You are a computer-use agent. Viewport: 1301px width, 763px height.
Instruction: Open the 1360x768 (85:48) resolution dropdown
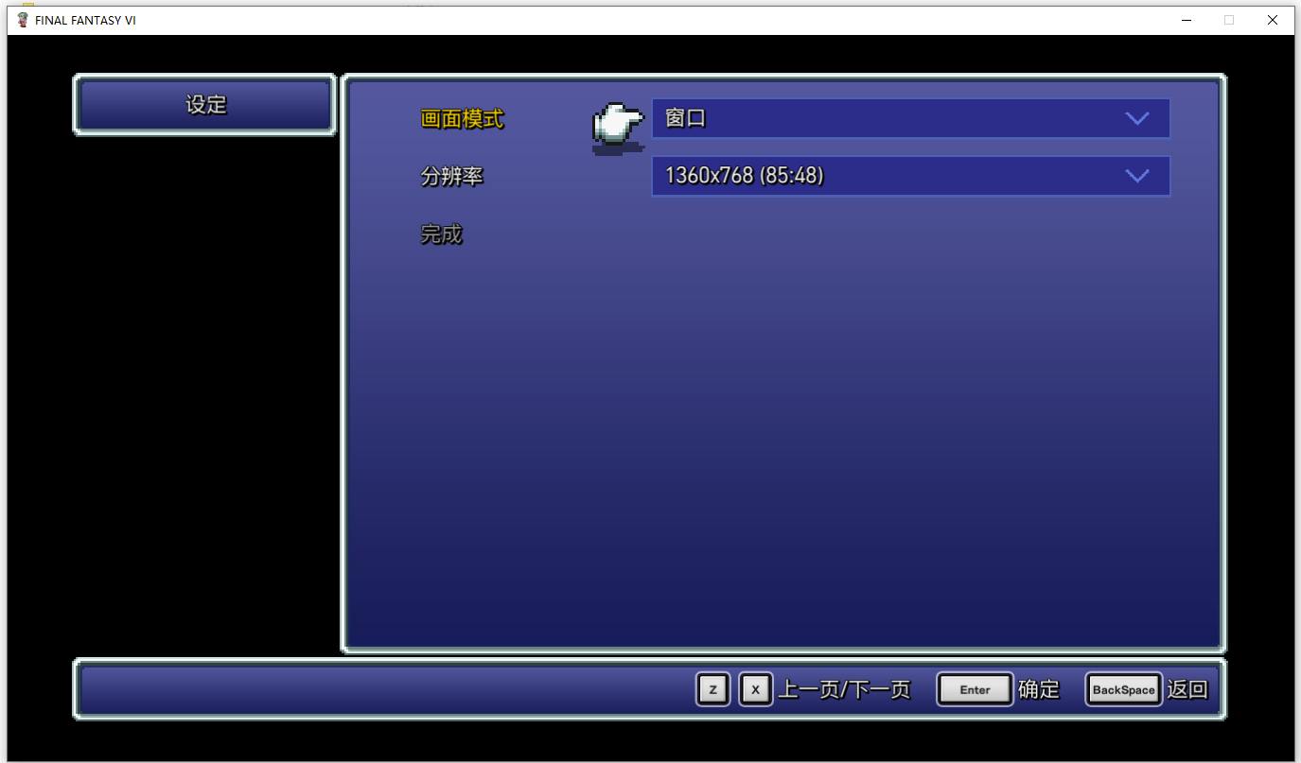click(x=910, y=176)
